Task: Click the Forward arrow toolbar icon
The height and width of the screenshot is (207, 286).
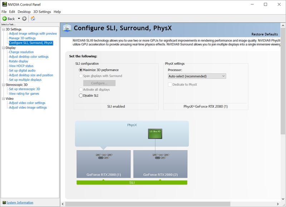Action: pyautogui.click(x=24, y=19)
